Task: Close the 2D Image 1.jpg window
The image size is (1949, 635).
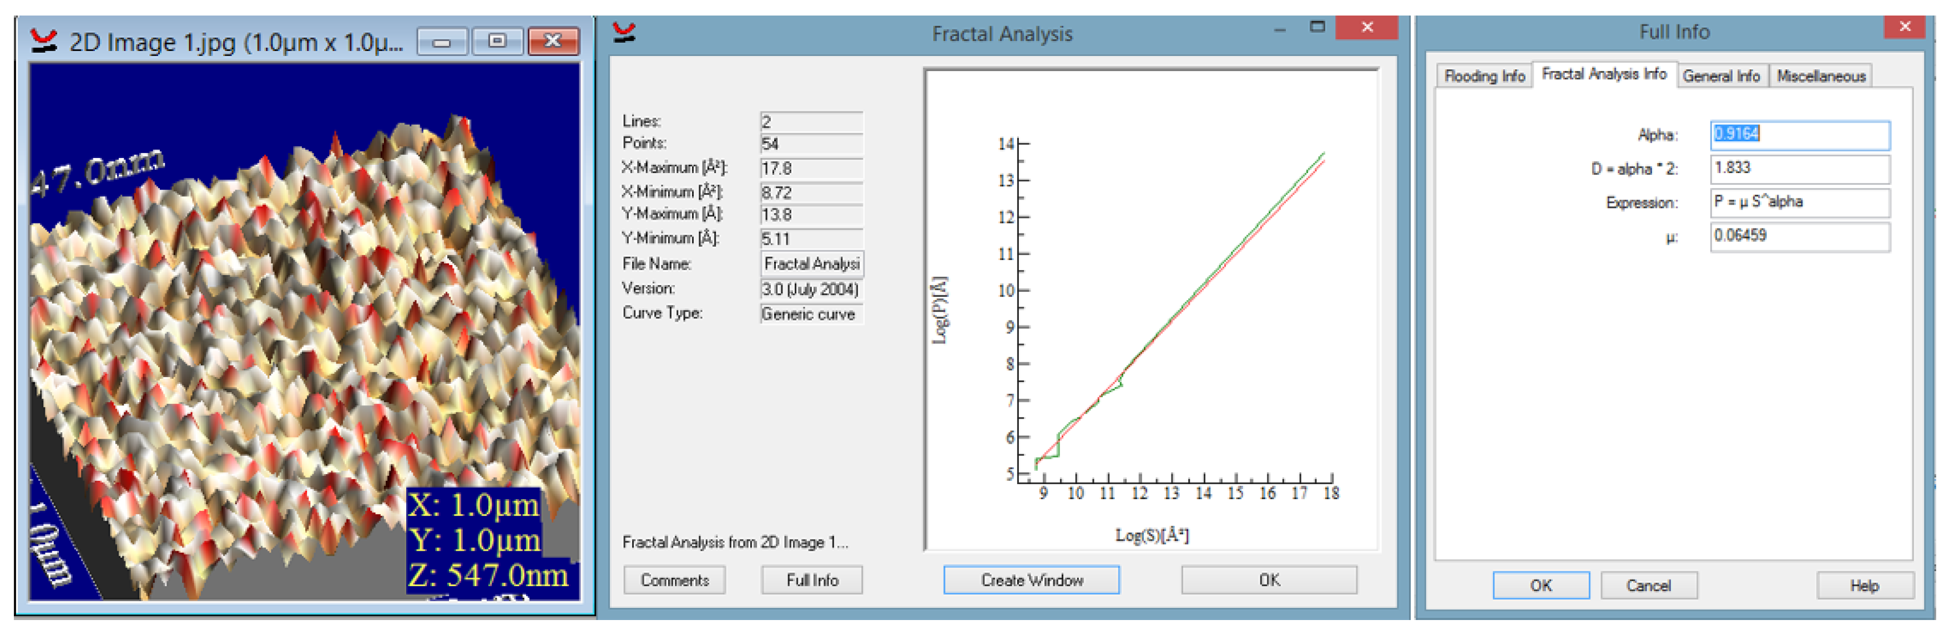Action: (x=554, y=42)
